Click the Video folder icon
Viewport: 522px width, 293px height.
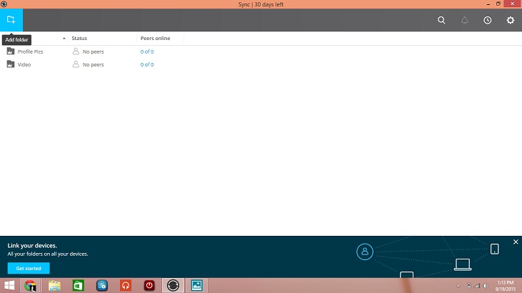coord(10,64)
